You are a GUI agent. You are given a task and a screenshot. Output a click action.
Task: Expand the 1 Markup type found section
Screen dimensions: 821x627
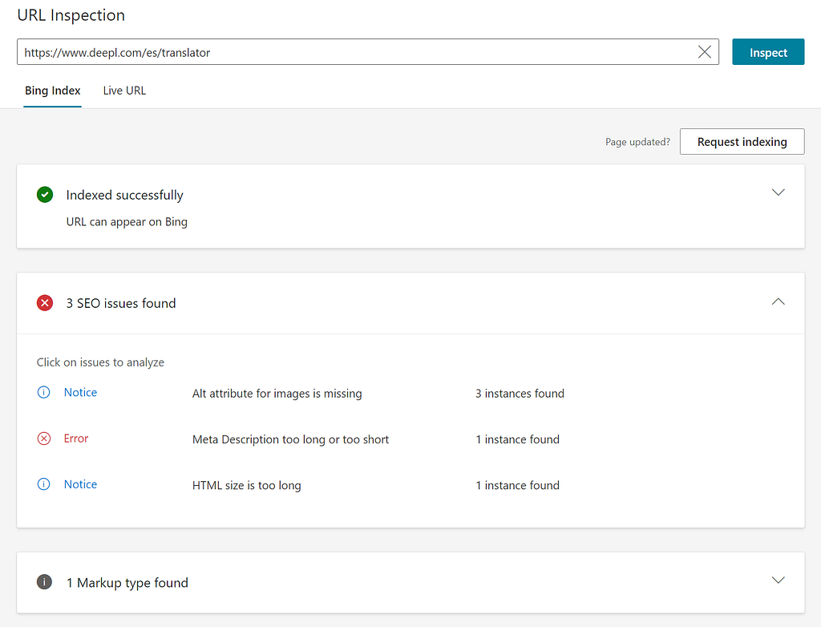pos(778,580)
